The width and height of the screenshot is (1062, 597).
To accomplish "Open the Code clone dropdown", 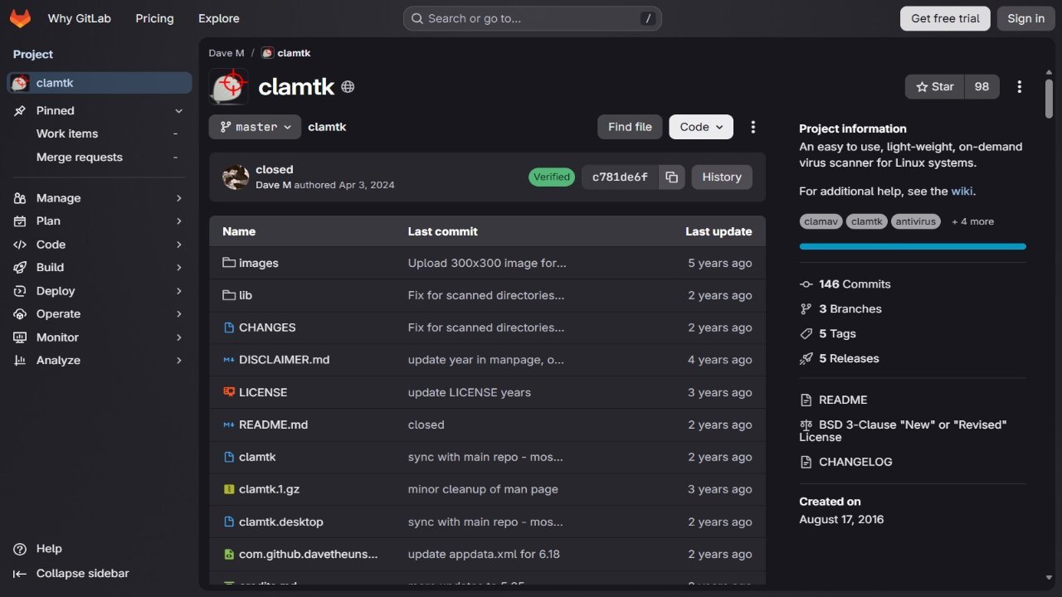I will 701,127.
